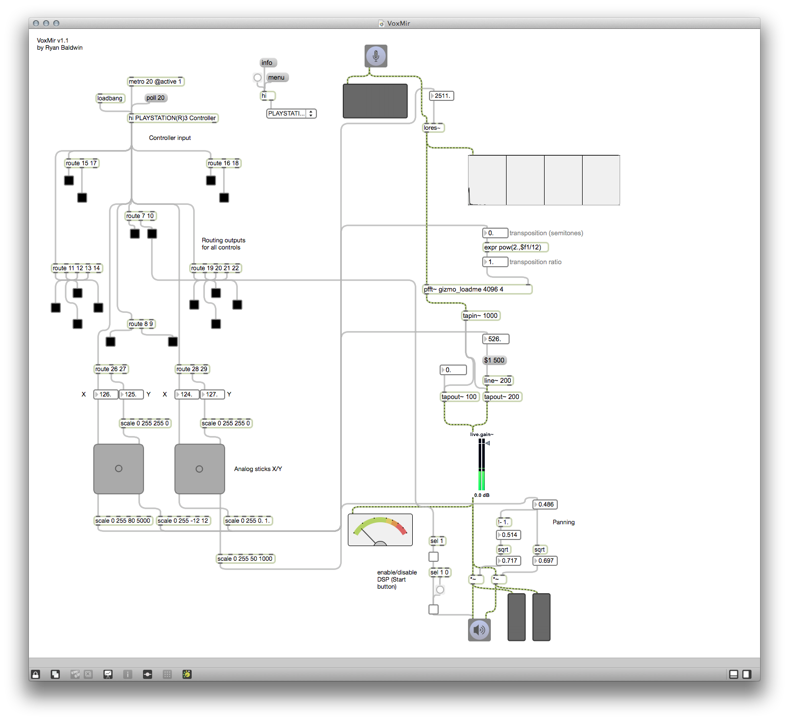The image size is (789, 721).
Task: Click the right dark level meter by the speaker
Action: (x=542, y=617)
